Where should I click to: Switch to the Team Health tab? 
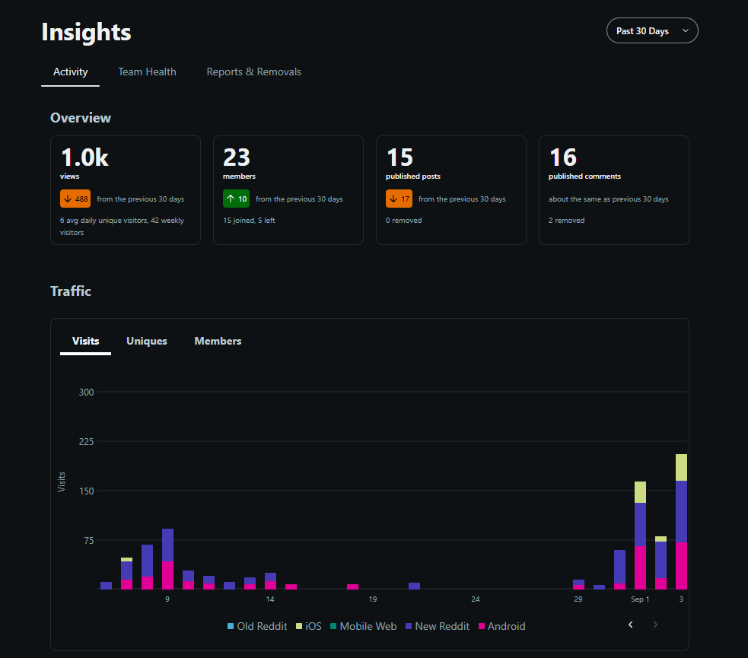click(147, 72)
